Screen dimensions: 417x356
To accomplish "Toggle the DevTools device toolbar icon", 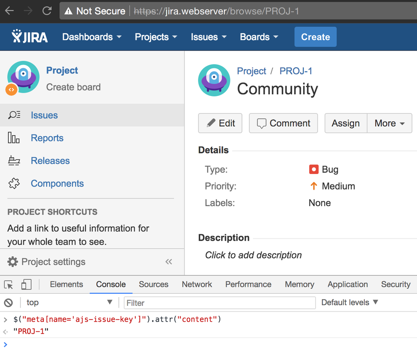I will point(26,285).
